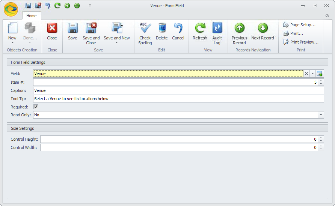Open the Audit Log
Screen dimensions: 335x206
[x=217, y=34]
